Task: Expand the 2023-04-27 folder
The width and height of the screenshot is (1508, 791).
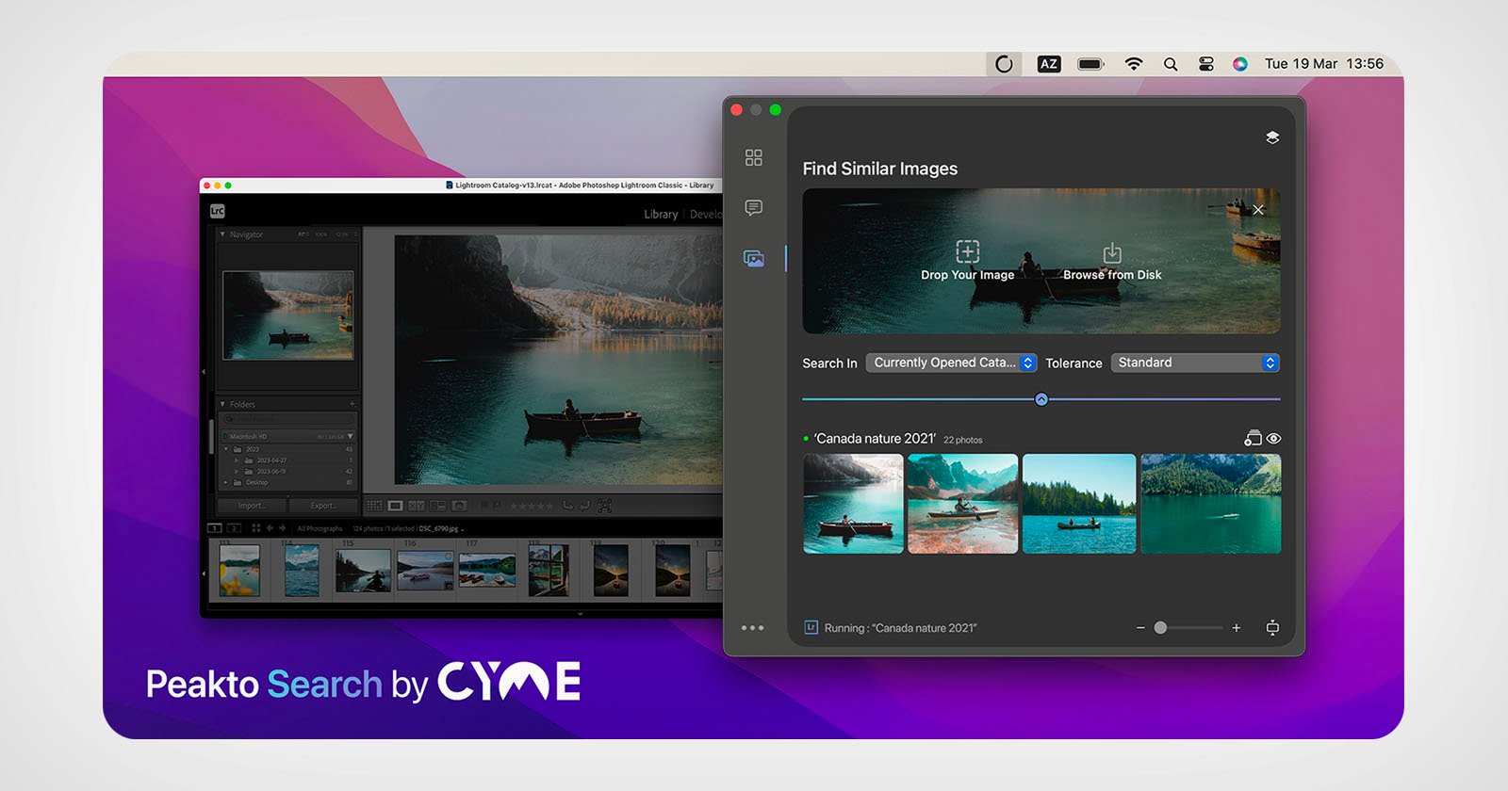Action: tap(237, 460)
